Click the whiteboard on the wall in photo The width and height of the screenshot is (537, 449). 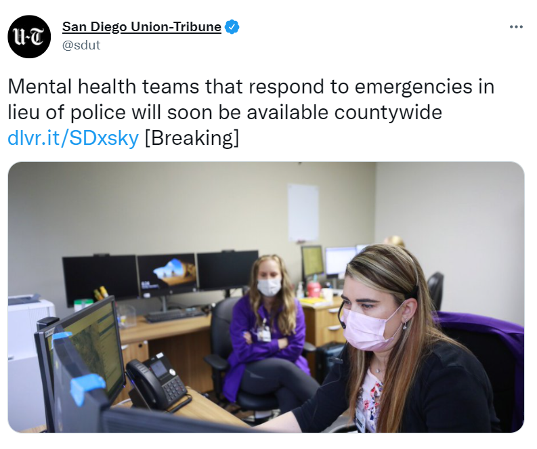point(303,213)
